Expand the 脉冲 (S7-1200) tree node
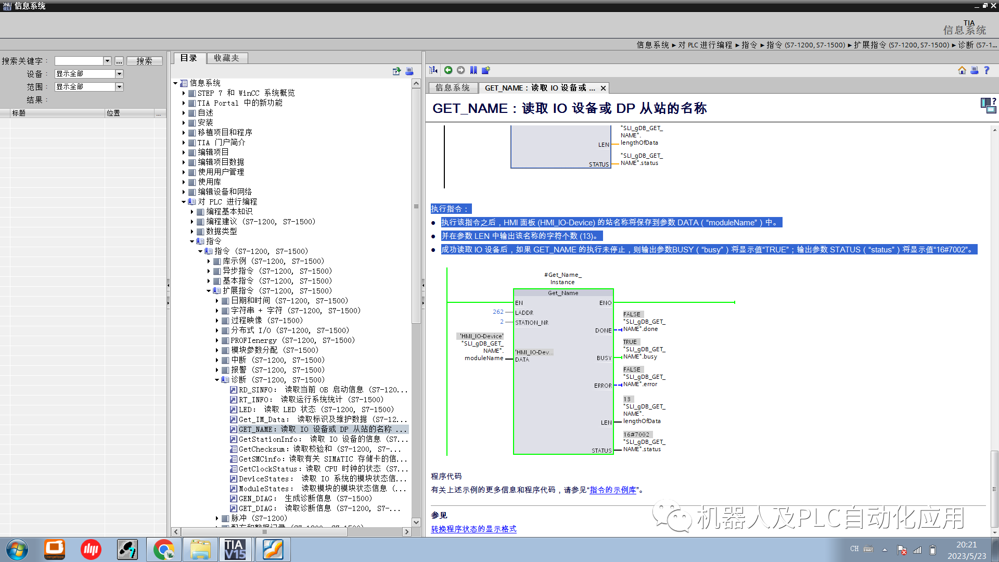This screenshot has height=562, width=999. tap(218, 518)
